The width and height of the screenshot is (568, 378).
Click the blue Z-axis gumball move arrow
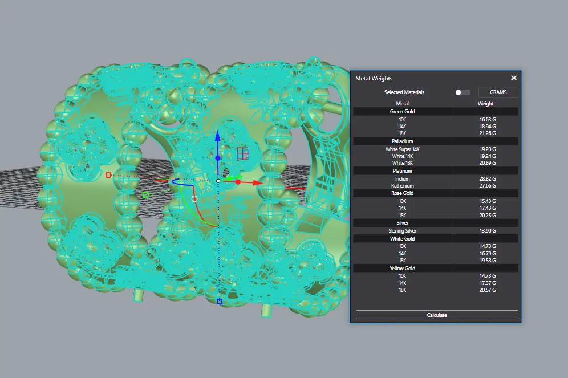217,139
